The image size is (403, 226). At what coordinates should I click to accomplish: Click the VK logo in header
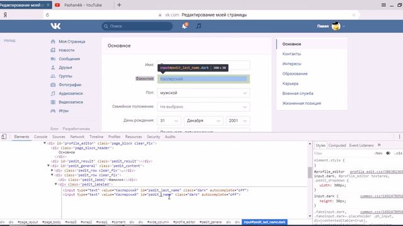(x=55, y=26)
